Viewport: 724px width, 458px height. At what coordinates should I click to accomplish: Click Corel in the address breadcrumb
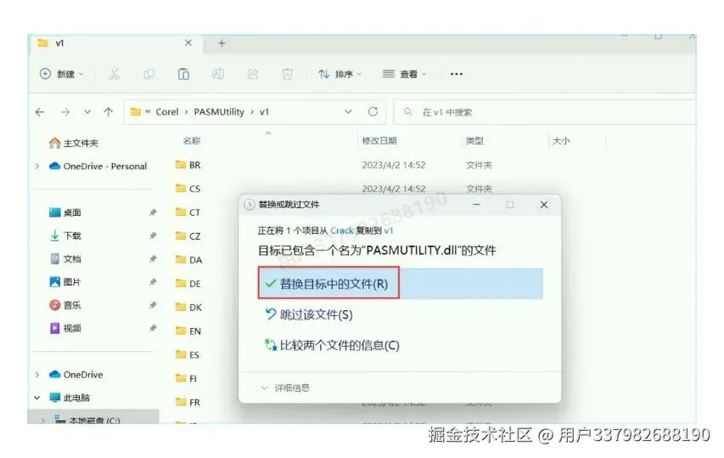[x=166, y=112]
